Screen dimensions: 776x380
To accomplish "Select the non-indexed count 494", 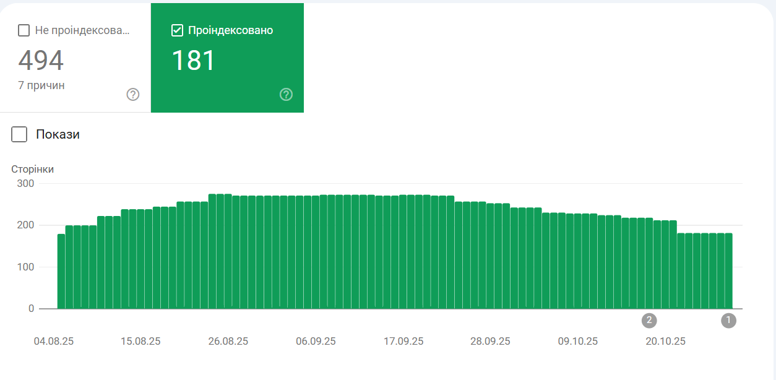I will (41, 61).
